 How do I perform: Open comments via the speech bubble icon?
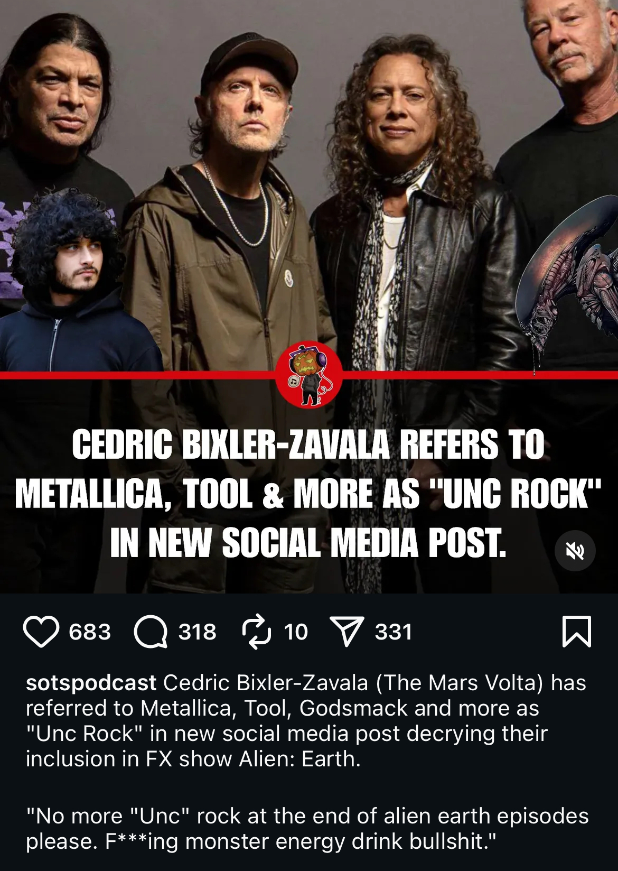point(151,632)
